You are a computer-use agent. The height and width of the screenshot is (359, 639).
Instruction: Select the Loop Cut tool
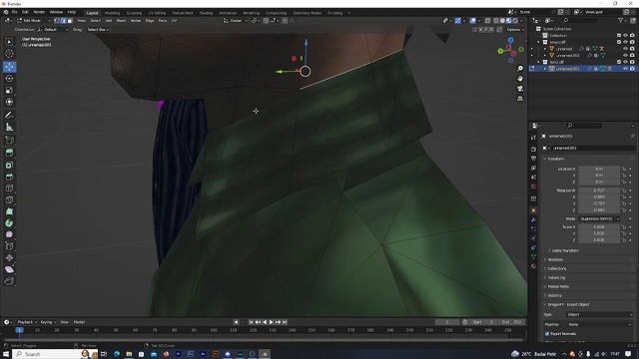[9, 188]
